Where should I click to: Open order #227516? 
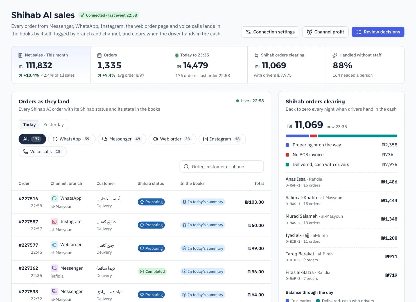tap(141, 202)
